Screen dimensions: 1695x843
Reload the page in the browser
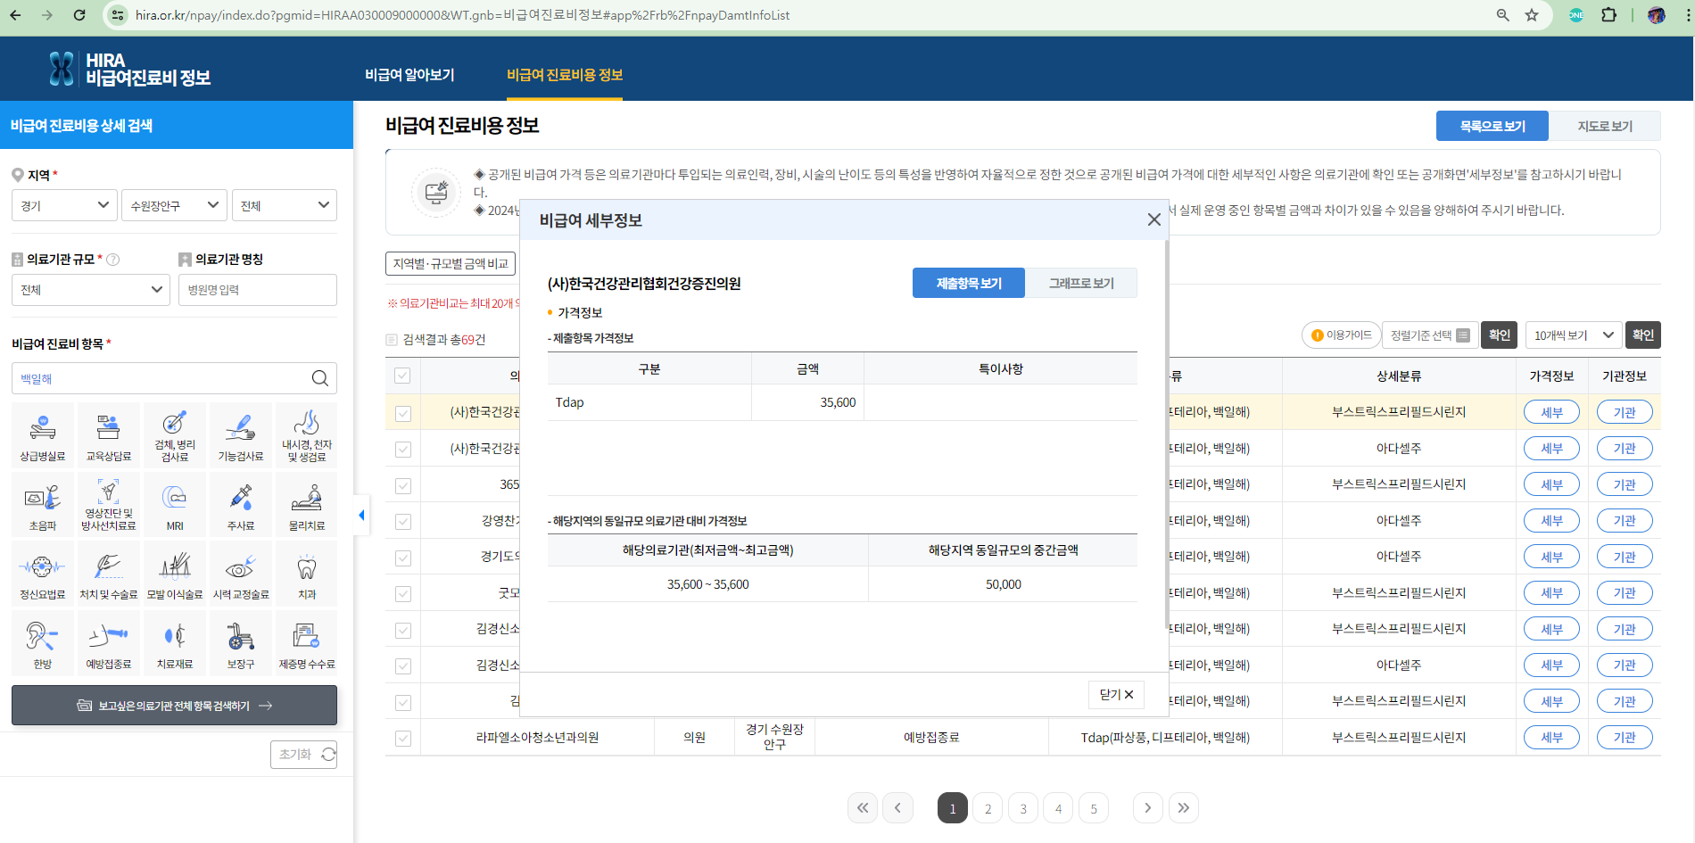pyautogui.click(x=79, y=15)
